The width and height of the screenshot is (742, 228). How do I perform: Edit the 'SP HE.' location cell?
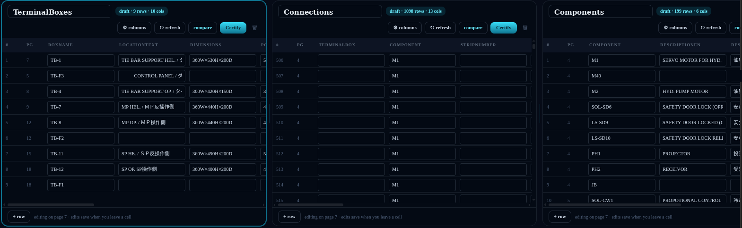point(152,154)
